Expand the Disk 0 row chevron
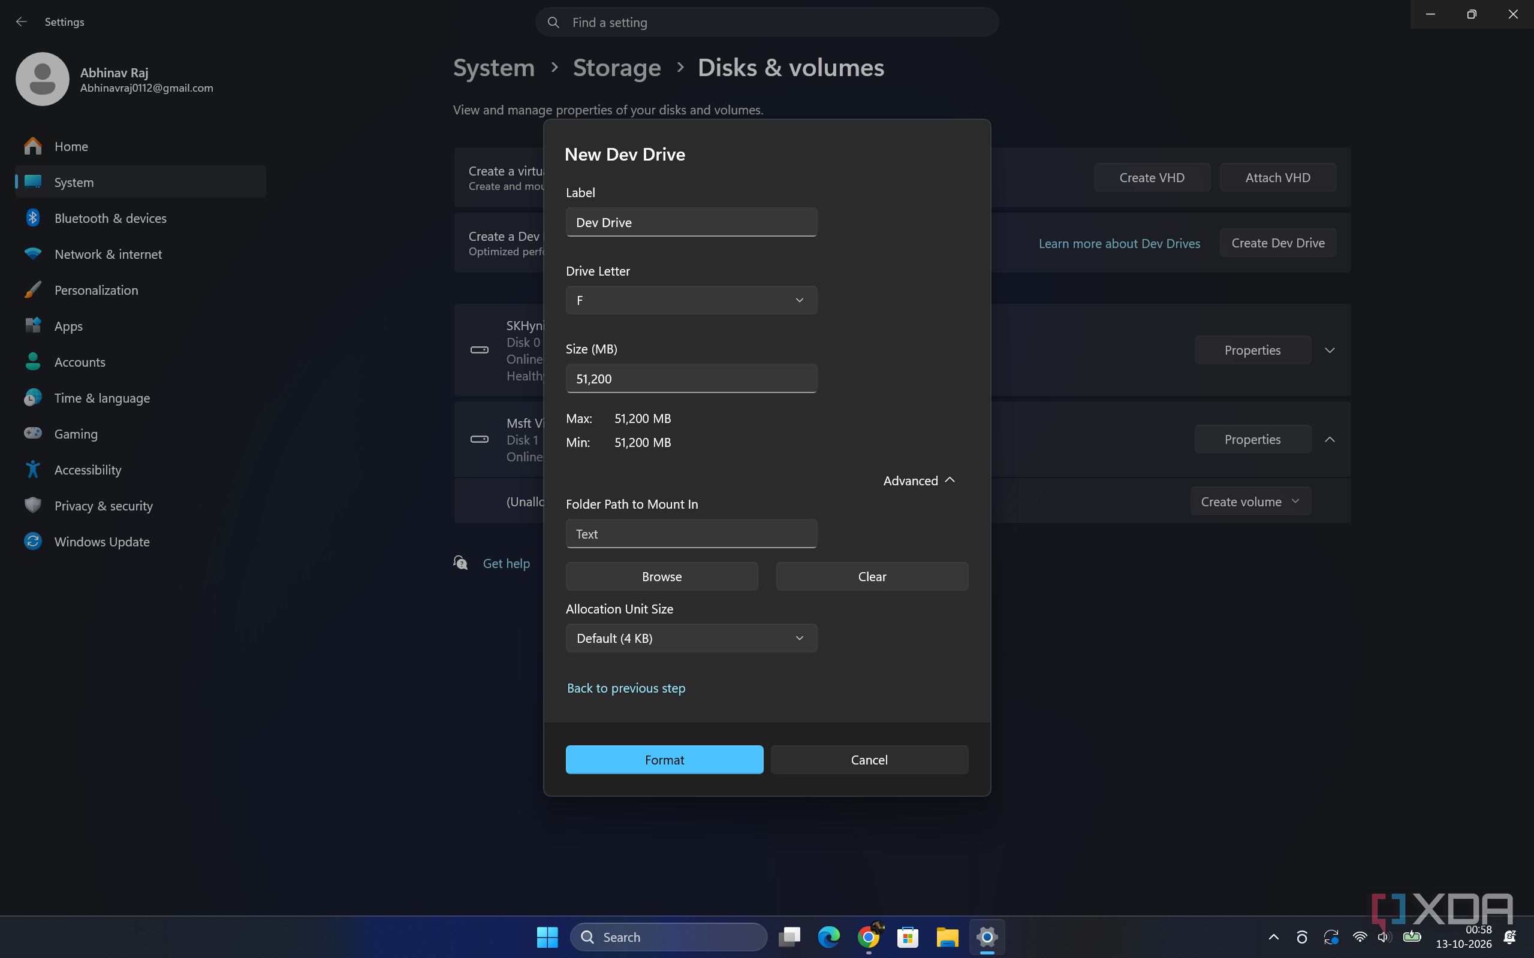Image resolution: width=1534 pixels, height=958 pixels. (1330, 350)
